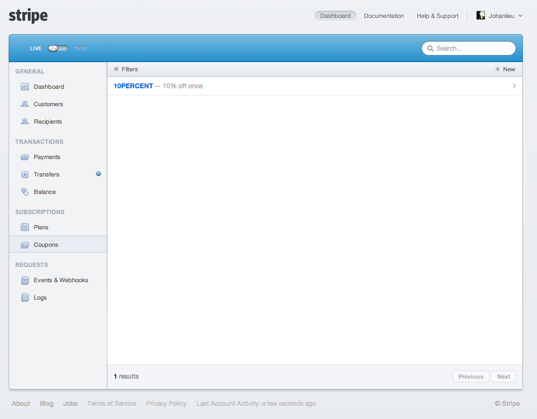Screen dimensions: 537x419
Task: Click the TRANSACTIONS section heading
Action: pos(39,142)
